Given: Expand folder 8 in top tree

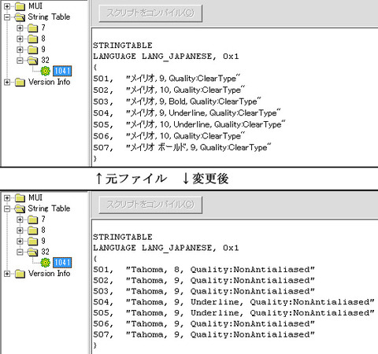Looking at the screenshot, I should [x=20, y=39].
